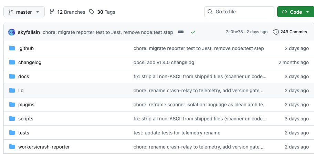The height and width of the screenshot is (154, 314).
Task: Click the tag icon beside 30 Tags
Action: coord(92,12)
